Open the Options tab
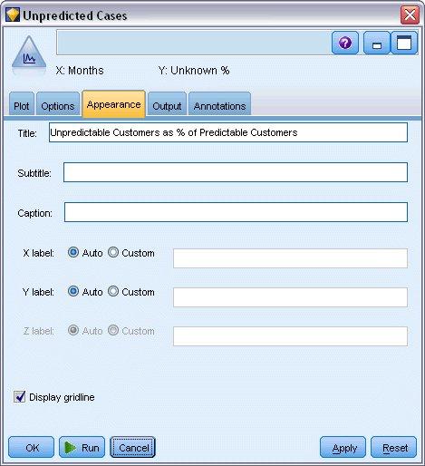The width and height of the screenshot is (425, 466). click(x=58, y=104)
